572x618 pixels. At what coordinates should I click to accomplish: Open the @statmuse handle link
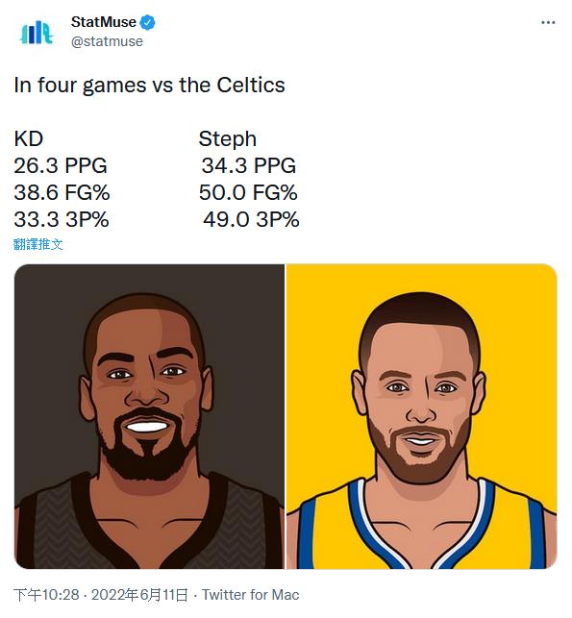(107, 41)
